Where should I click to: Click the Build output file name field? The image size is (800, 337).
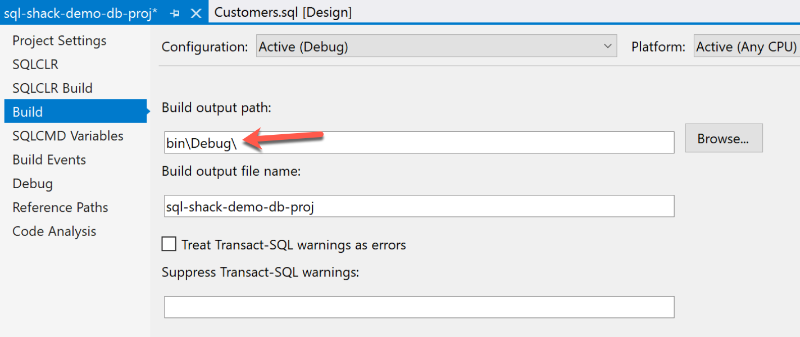point(419,206)
